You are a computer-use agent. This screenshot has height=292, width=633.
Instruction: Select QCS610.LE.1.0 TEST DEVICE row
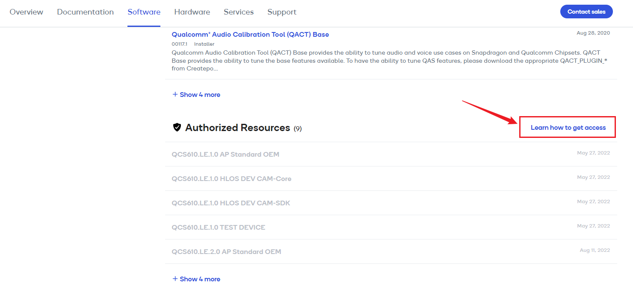pyautogui.click(x=391, y=227)
